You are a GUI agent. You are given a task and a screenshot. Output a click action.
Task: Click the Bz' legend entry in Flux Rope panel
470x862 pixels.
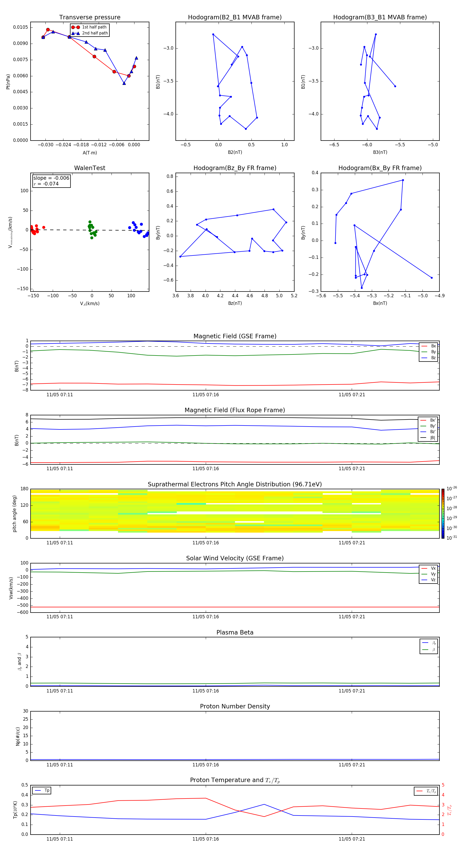[428, 432]
